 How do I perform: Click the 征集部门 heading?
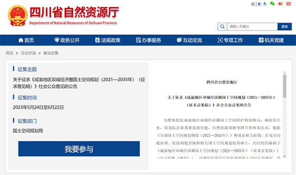tap(27, 121)
